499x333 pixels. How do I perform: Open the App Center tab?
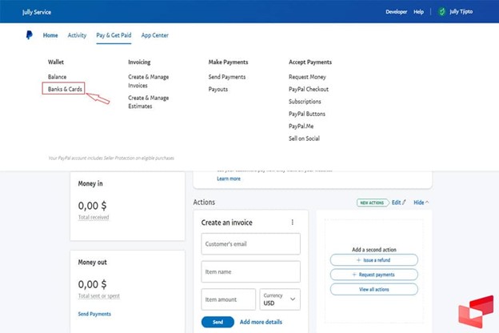(154, 35)
